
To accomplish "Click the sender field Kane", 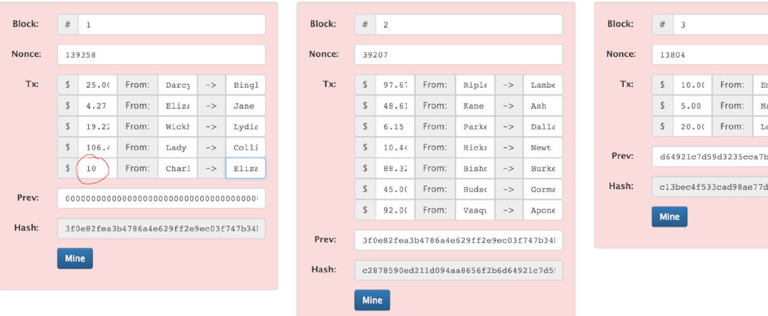I will point(475,106).
